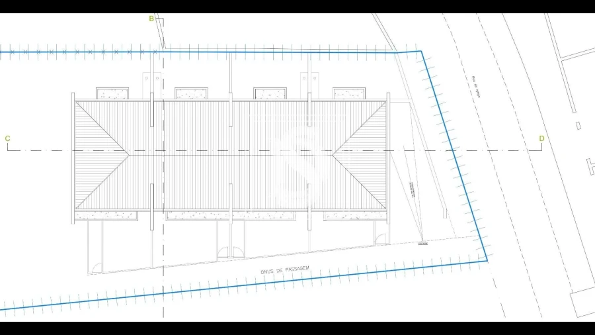Select the third stippled box above the roof
595x335 pixels.
[270, 93]
